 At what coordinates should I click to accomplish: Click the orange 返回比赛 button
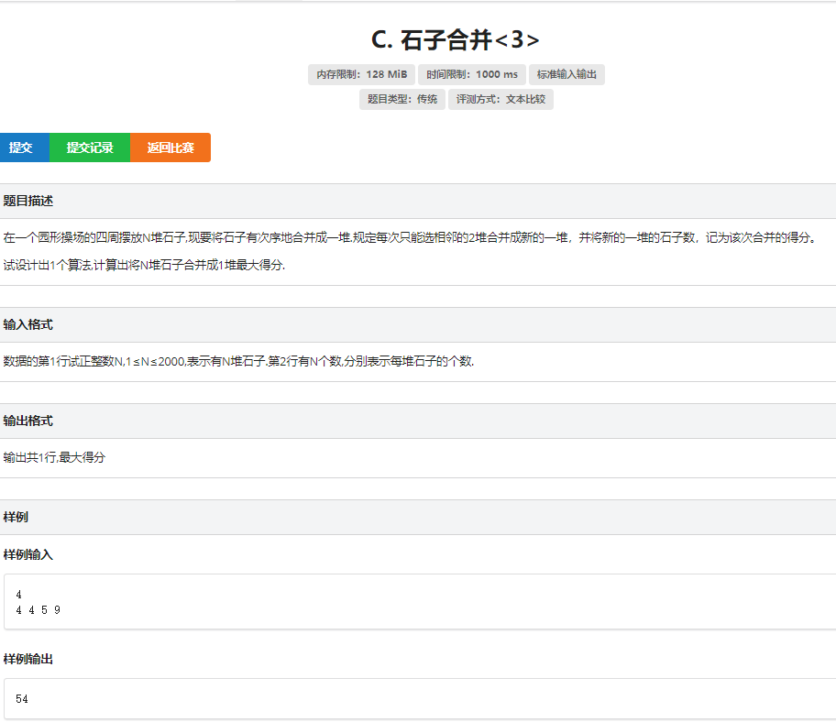click(170, 148)
